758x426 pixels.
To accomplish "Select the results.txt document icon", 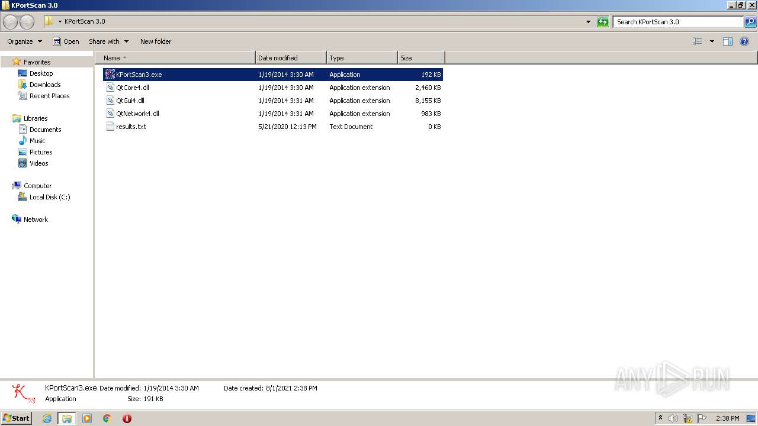I will pos(110,127).
